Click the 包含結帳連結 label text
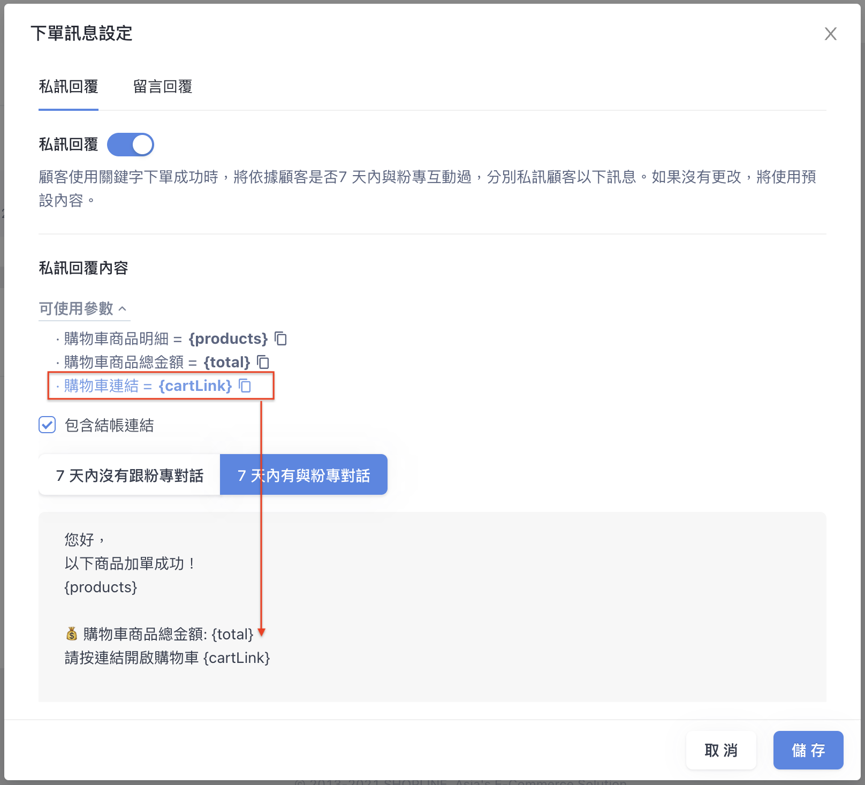865x785 pixels. 109,425
